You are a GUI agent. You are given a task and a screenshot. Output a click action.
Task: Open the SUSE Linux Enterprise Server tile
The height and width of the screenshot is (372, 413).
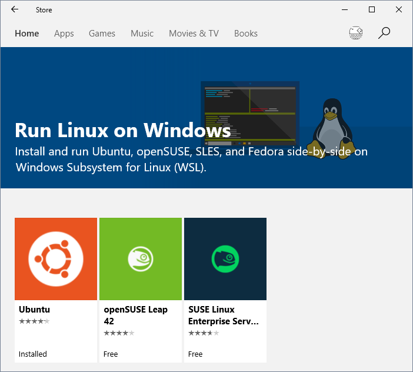coord(225,259)
